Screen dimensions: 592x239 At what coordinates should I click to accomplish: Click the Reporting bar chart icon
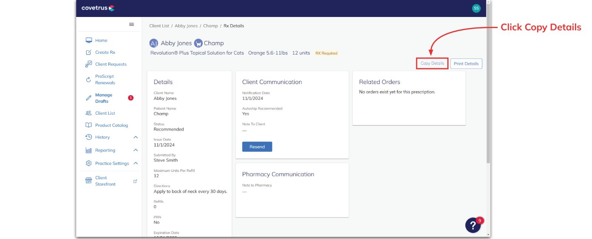[x=88, y=150]
